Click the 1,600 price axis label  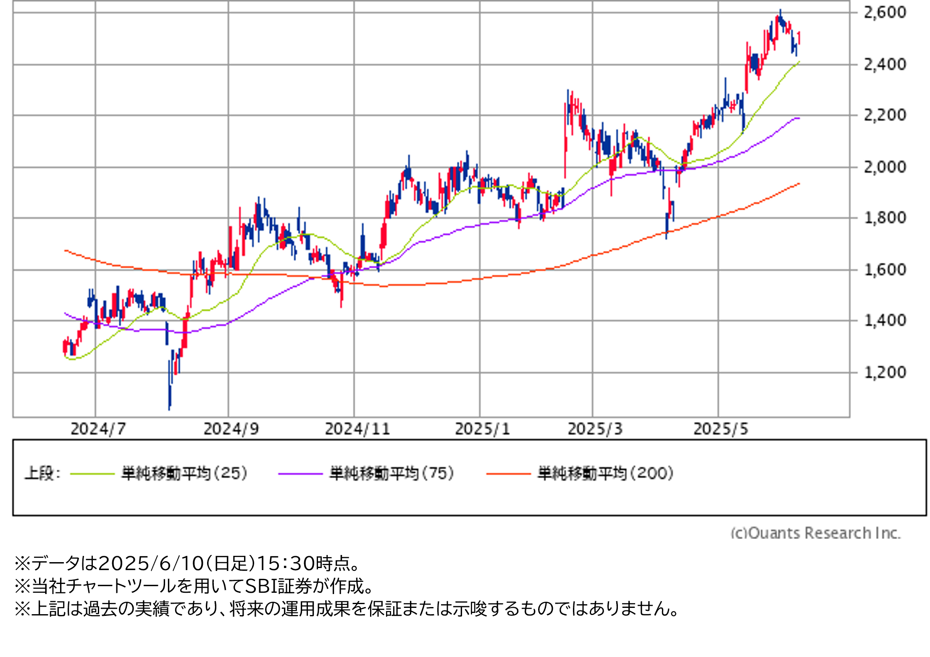tap(885, 270)
